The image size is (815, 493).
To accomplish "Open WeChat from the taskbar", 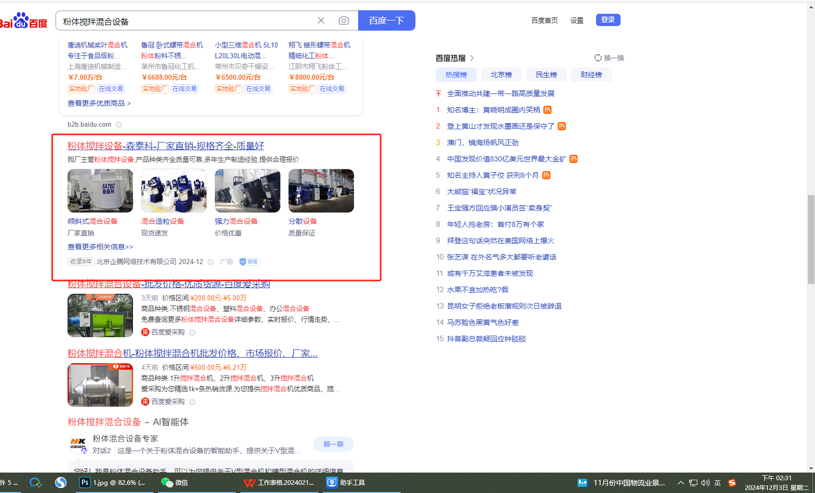I will pos(174,483).
